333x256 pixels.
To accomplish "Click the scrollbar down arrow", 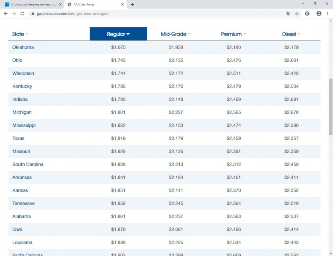I will click(331, 254).
